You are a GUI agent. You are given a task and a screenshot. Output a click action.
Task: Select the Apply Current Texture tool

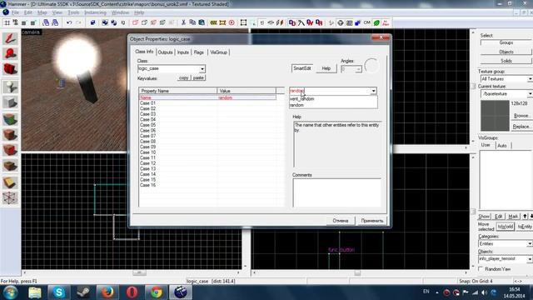point(10,135)
